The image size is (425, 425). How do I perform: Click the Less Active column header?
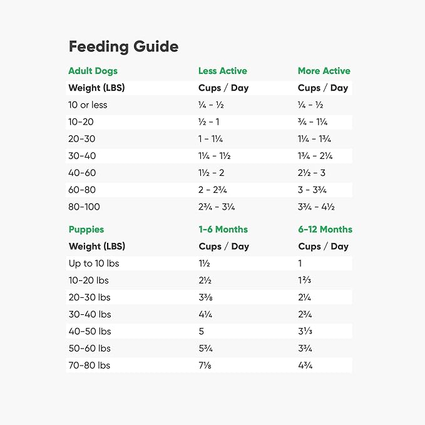[x=222, y=71]
